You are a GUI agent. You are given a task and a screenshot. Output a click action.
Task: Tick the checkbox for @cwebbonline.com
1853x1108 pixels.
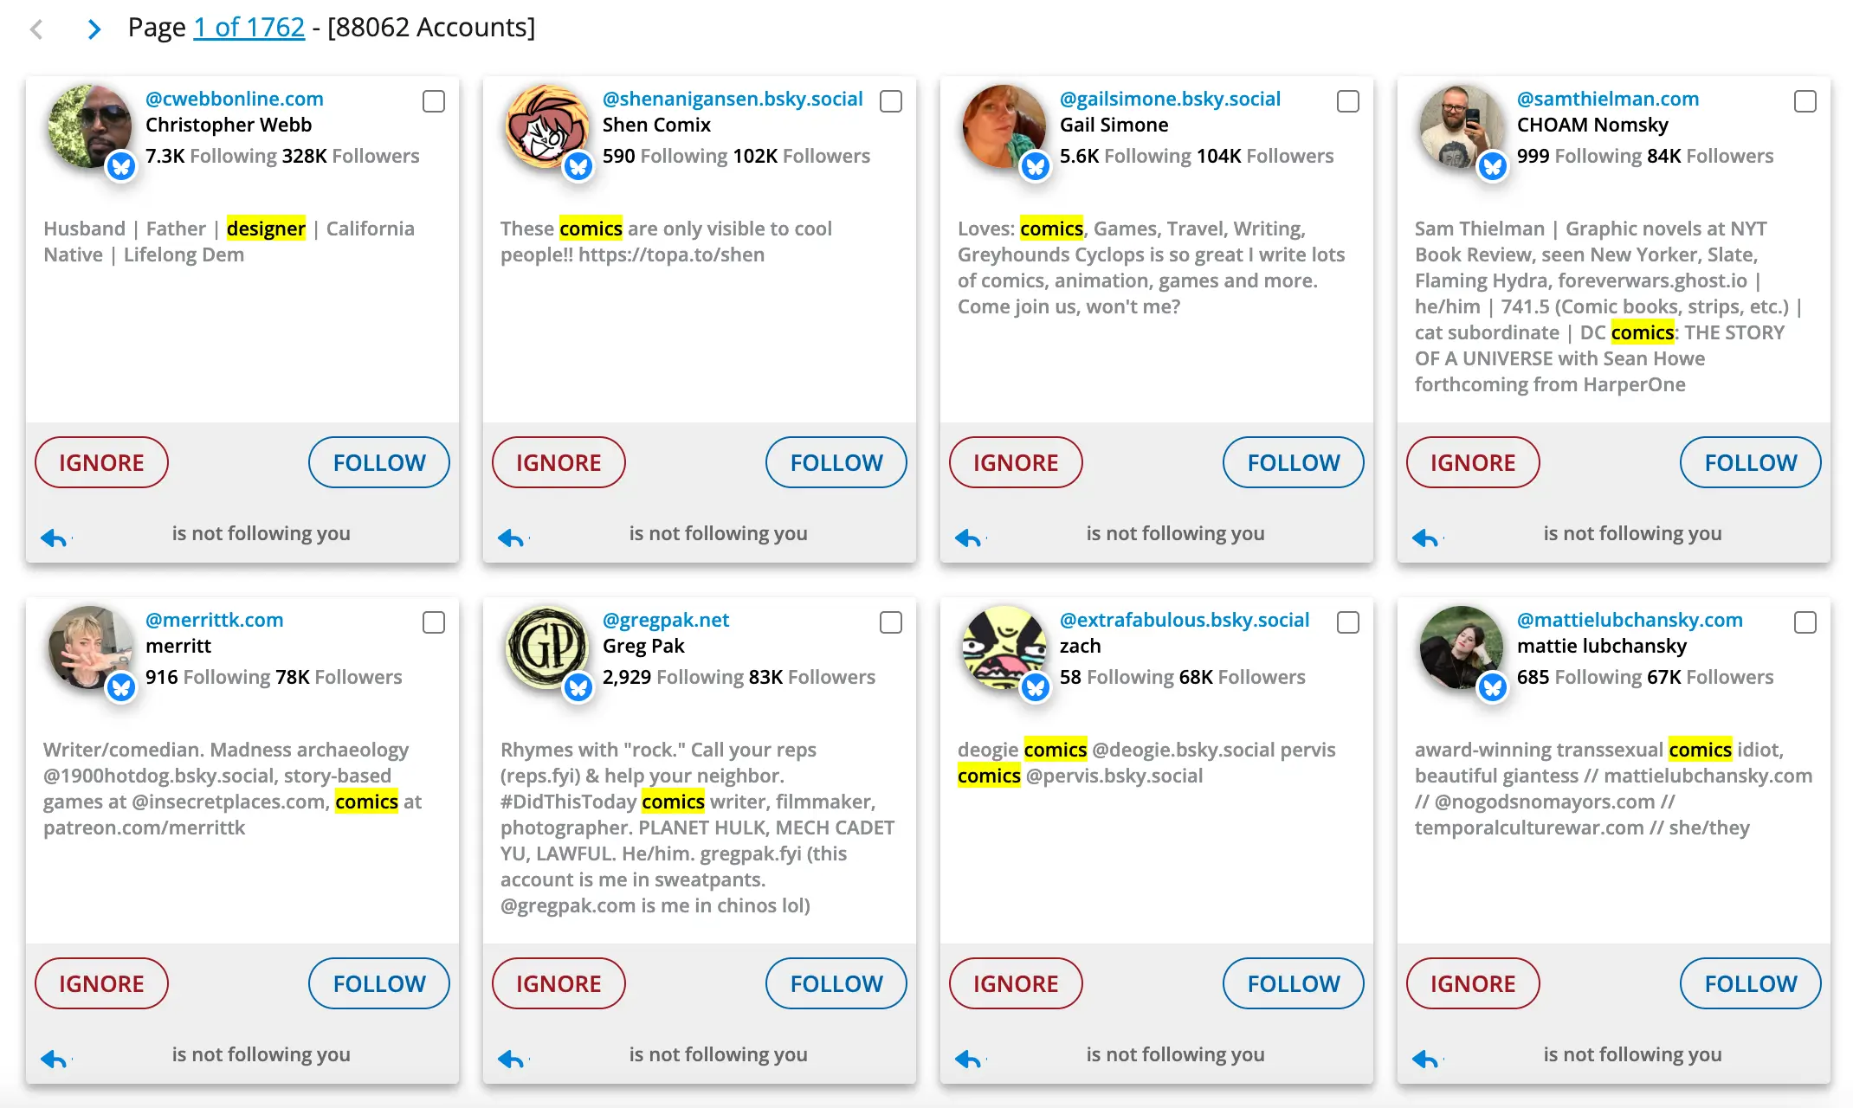[434, 101]
